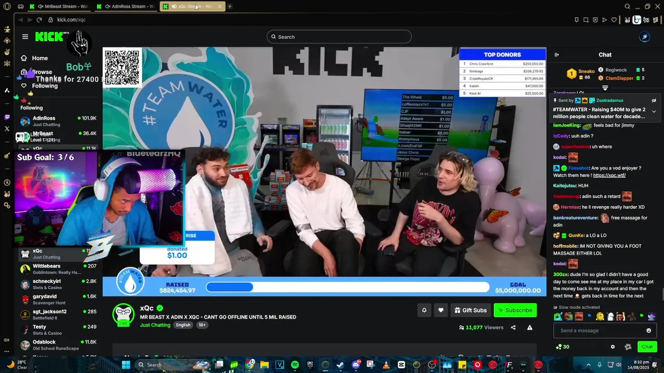Click the Gift Subs button

tap(471, 310)
